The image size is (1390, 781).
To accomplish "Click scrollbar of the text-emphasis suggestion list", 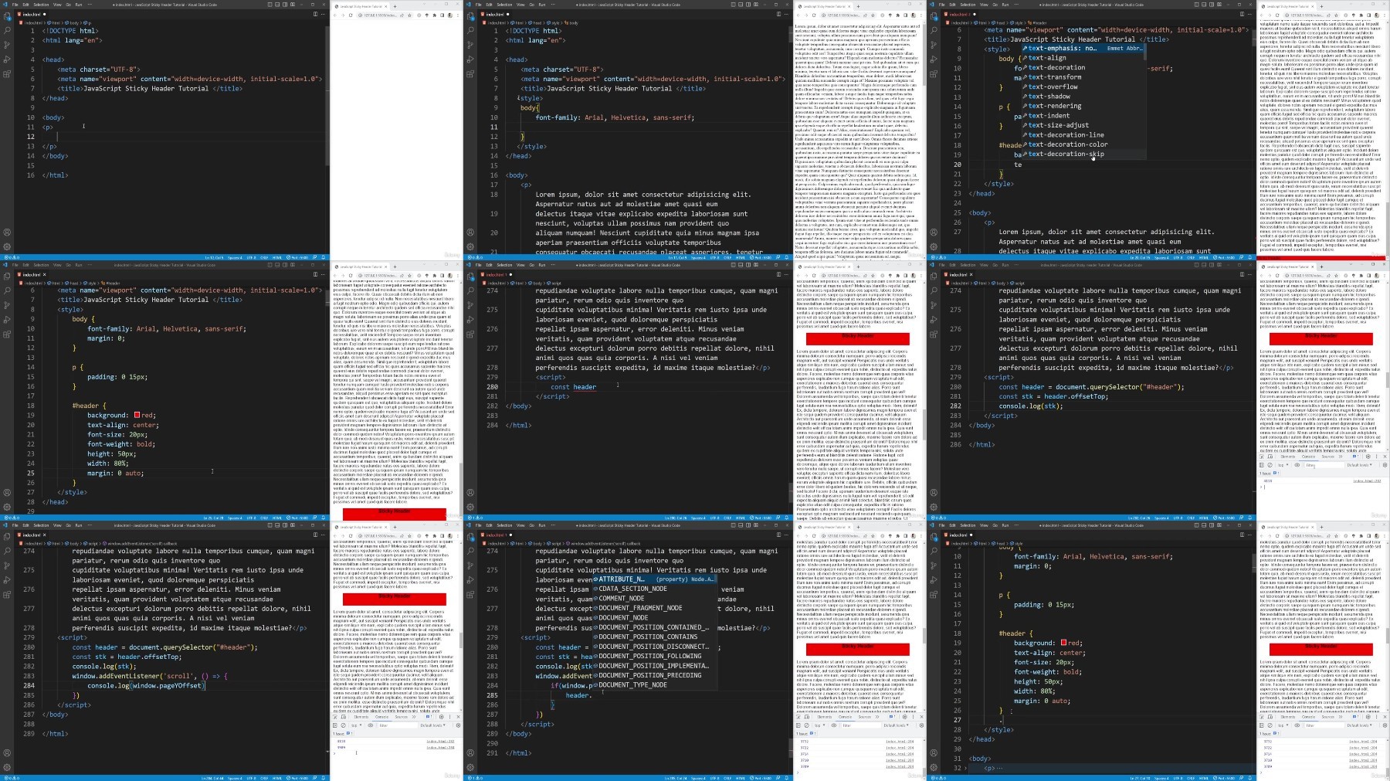I will [1145, 51].
